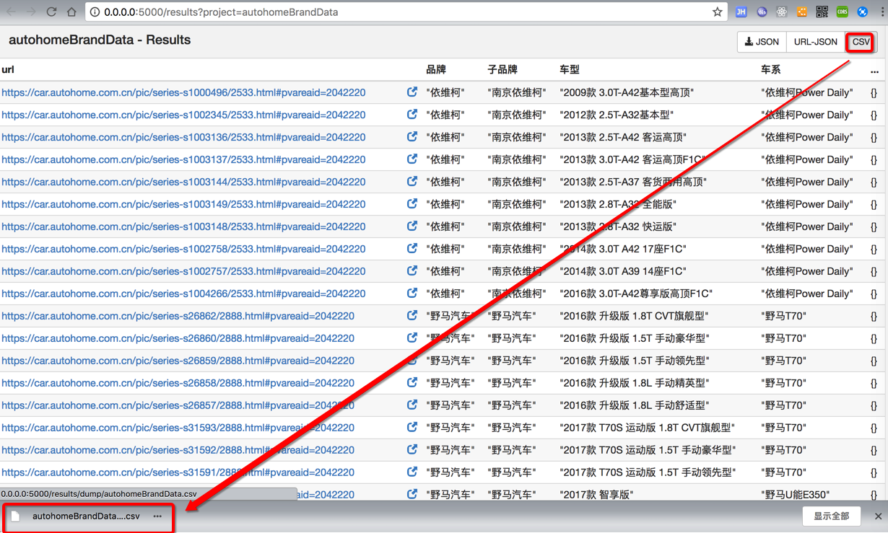This screenshot has width=888, height=533.
Task: Click the 车系 column header
Action: (x=771, y=70)
